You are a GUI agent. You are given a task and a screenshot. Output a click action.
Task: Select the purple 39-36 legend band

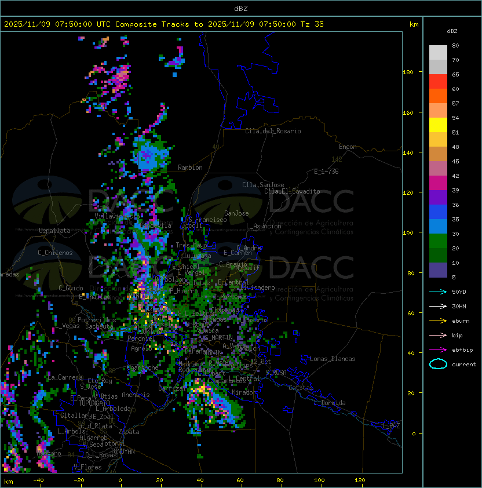(438, 197)
